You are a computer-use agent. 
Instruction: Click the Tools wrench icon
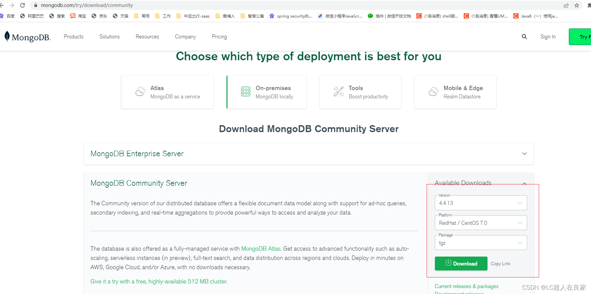point(339,92)
